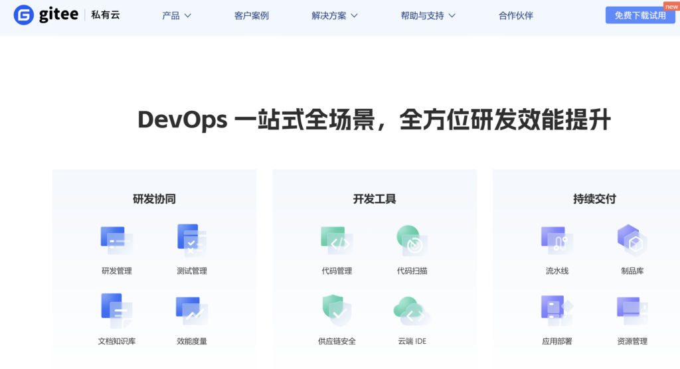Image resolution: width=680 pixels, height=369 pixels.
Task: Click the 免费下载试用 button
Action: coord(640,15)
